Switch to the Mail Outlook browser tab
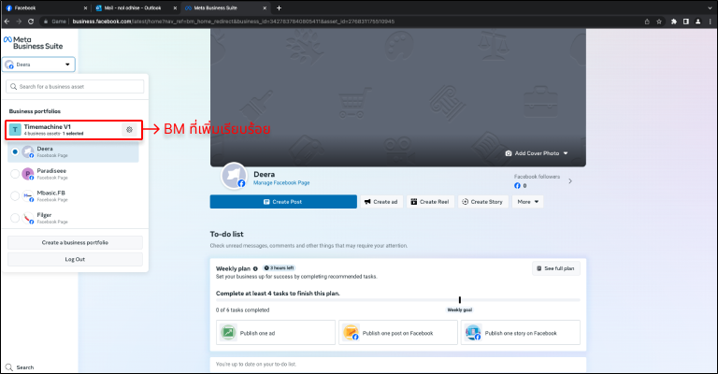This screenshot has width=718, height=374. pos(135,7)
